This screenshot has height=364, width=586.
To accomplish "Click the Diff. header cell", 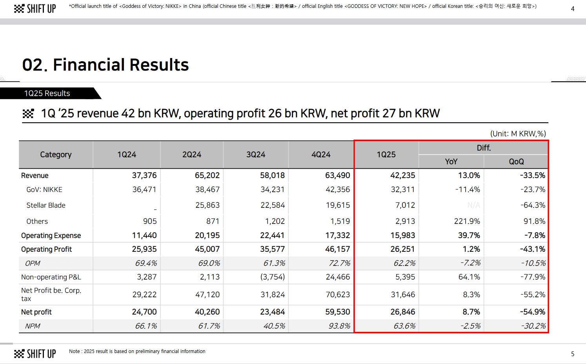I will click(x=484, y=148).
